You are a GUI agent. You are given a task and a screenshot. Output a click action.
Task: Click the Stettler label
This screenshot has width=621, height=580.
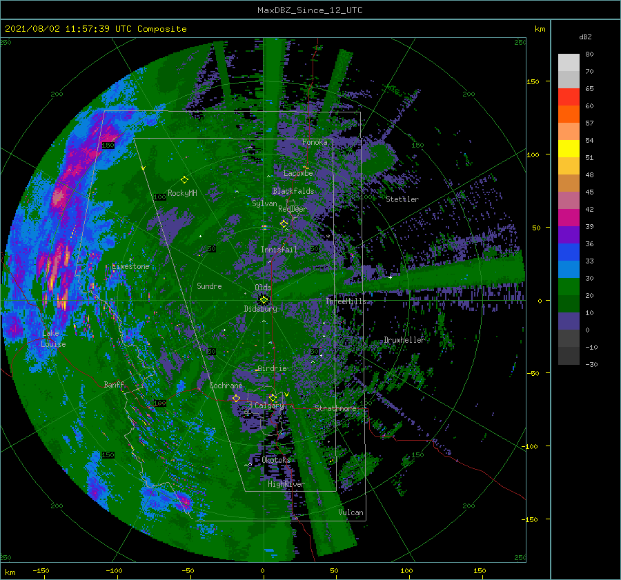[x=402, y=199]
